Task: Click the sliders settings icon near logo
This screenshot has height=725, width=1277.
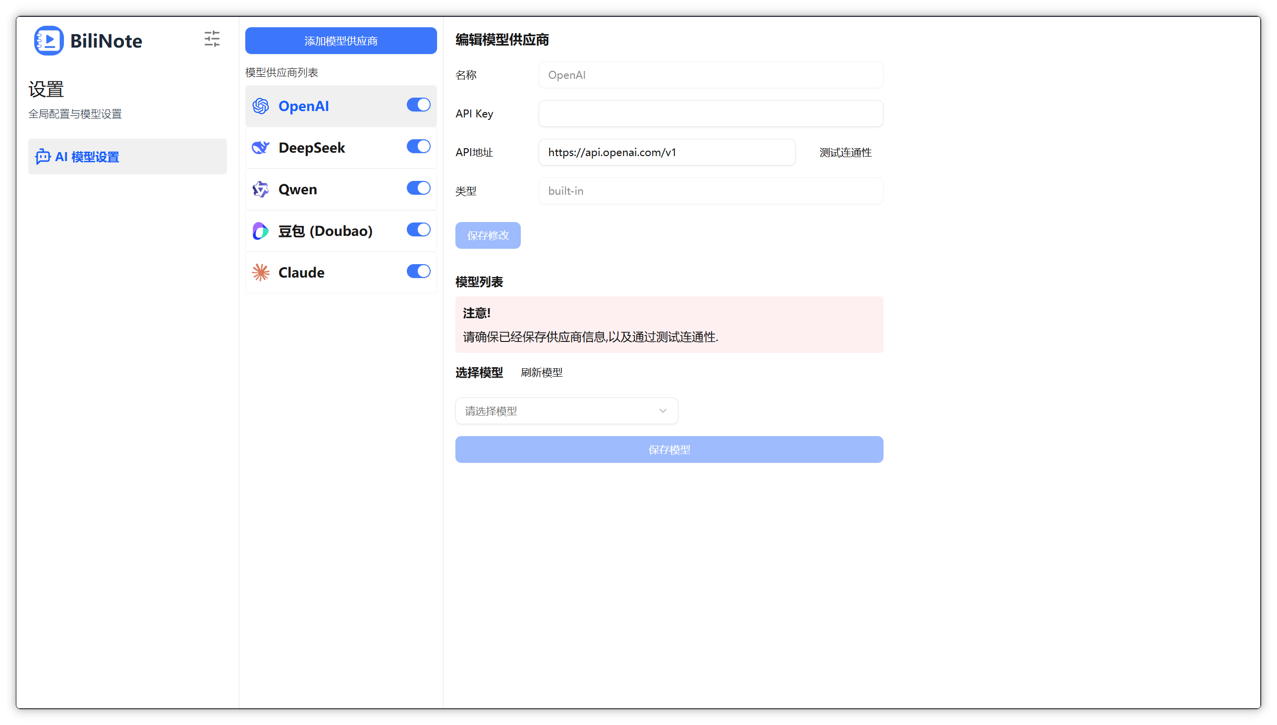Action: 212,39
